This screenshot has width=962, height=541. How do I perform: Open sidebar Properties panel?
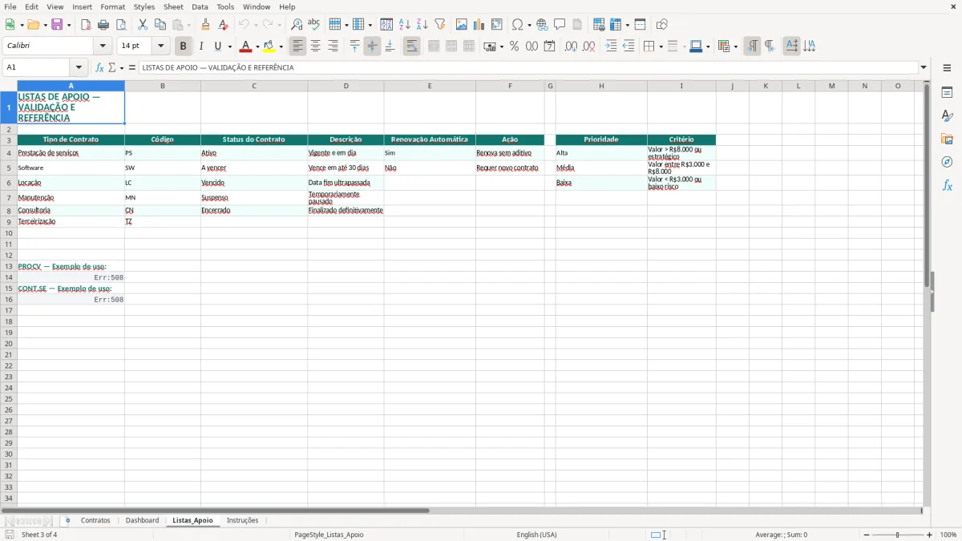[x=947, y=93]
